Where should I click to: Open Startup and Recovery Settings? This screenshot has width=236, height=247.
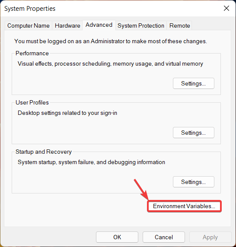(194, 182)
